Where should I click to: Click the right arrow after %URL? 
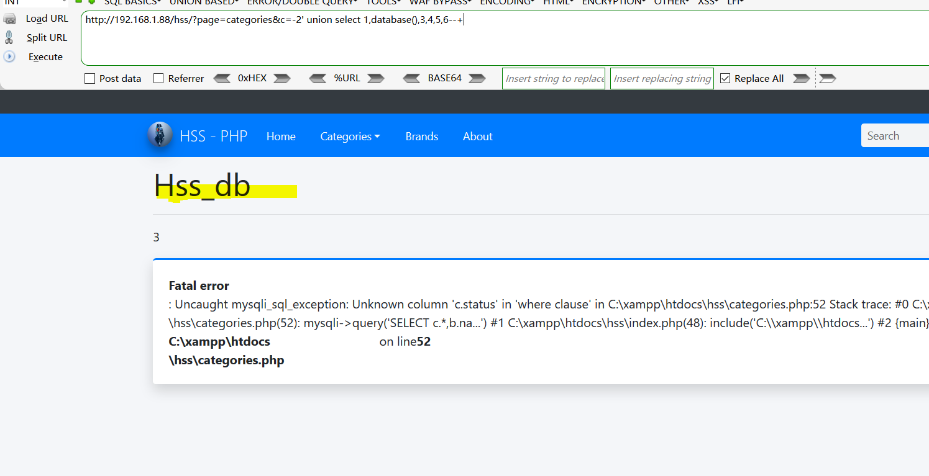(x=375, y=78)
